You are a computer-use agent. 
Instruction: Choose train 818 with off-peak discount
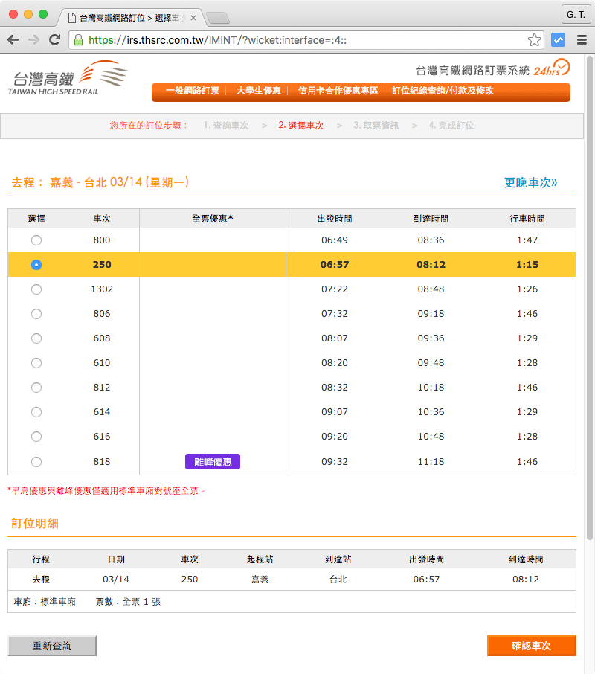36,462
